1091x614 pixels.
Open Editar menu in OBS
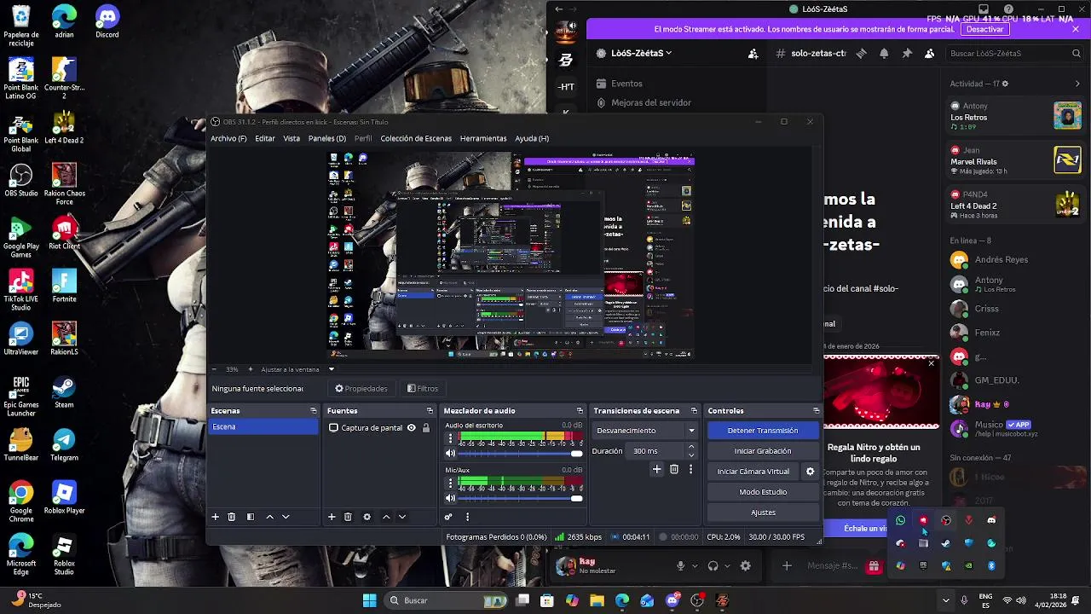pos(265,138)
